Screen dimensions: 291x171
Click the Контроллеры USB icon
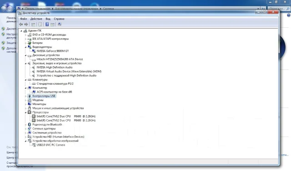(30, 96)
